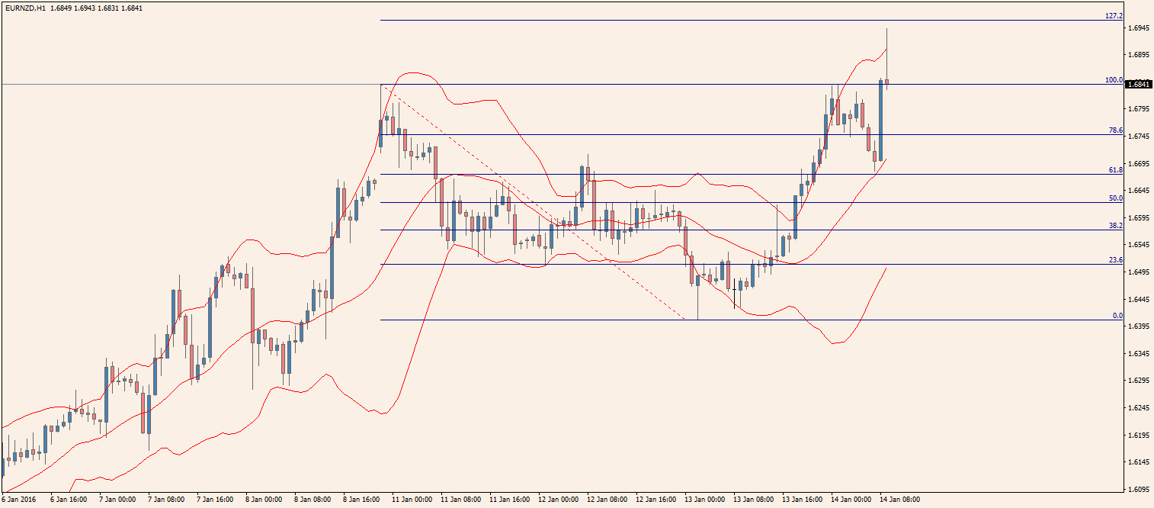
Task: Click the 13 Jan 00:00 time label
Action: click(x=704, y=500)
